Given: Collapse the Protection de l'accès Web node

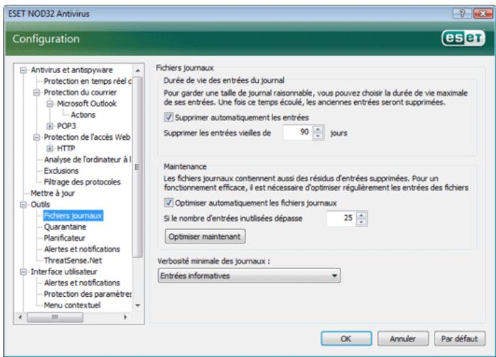Looking at the screenshot, I should (x=36, y=137).
